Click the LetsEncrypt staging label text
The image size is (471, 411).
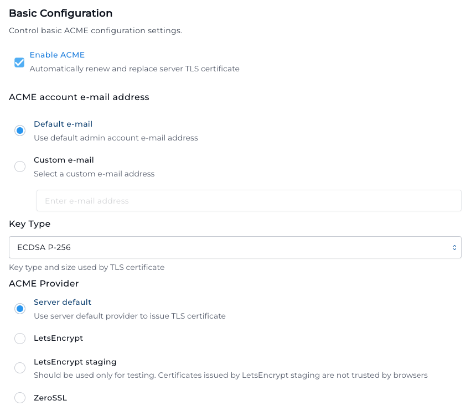(75, 362)
